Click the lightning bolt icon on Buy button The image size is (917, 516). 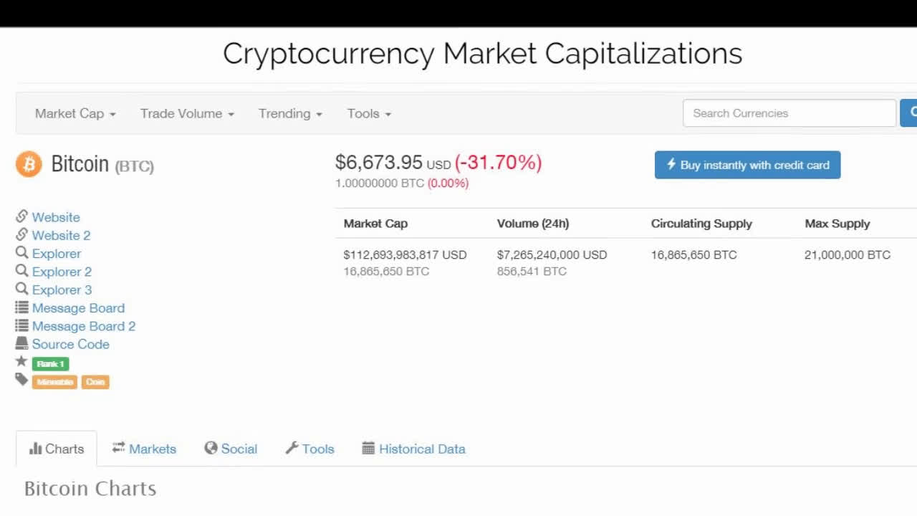click(x=671, y=165)
